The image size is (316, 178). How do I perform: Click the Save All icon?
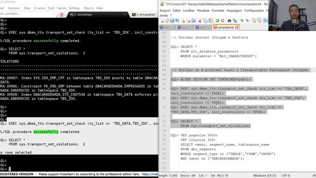[x=177, y=21]
